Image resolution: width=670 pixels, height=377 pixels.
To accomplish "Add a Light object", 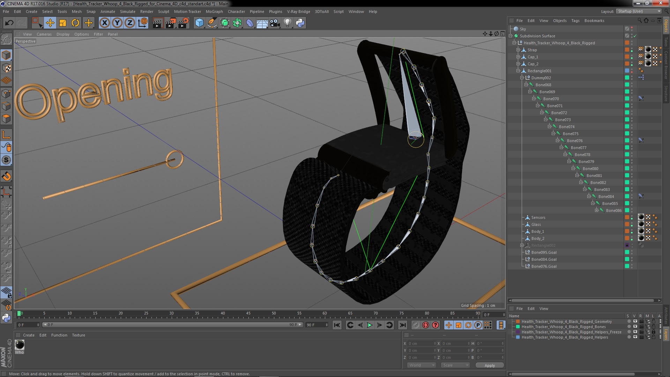I will pos(288,23).
